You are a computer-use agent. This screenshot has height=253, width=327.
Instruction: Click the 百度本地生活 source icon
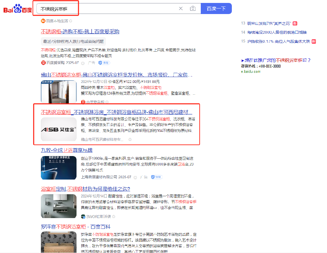[x=43, y=21]
